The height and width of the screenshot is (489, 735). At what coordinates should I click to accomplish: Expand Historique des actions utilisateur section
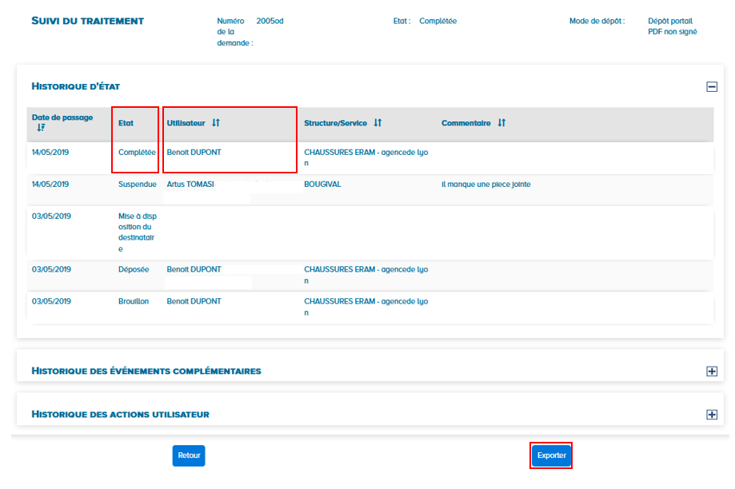[x=711, y=415]
